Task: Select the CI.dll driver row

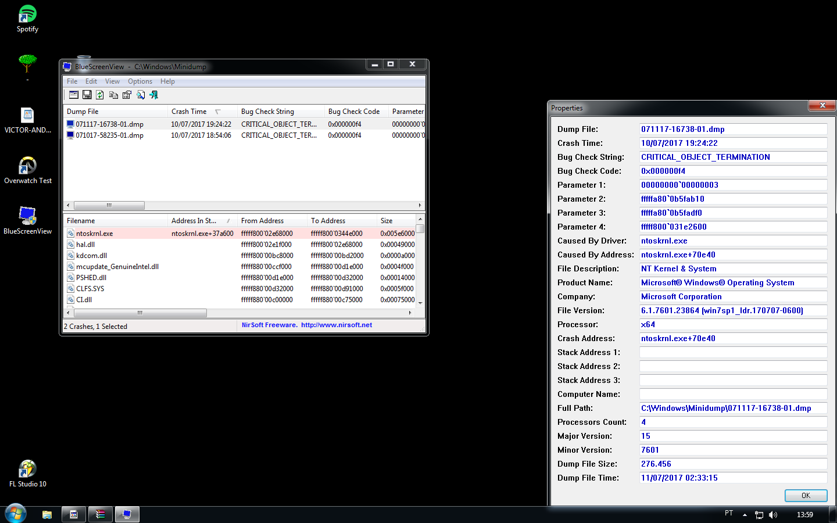Action: click(x=240, y=299)
